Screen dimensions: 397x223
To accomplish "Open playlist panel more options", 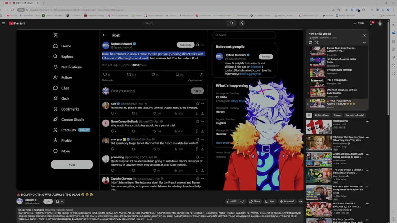I will tap(364, 42).
